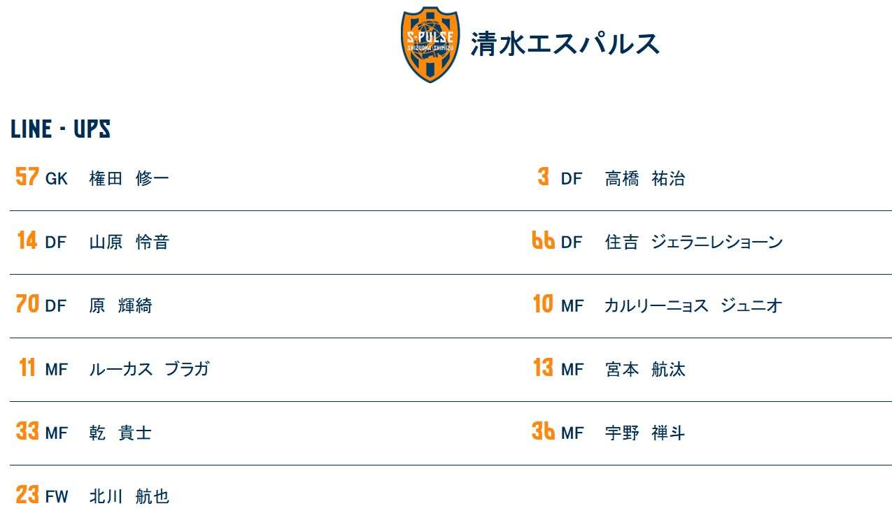The height and width of the screenshot is (513, 892).
Task: Open カルリーニョス ジュニオ player entry
Action: tap(693, 305)
